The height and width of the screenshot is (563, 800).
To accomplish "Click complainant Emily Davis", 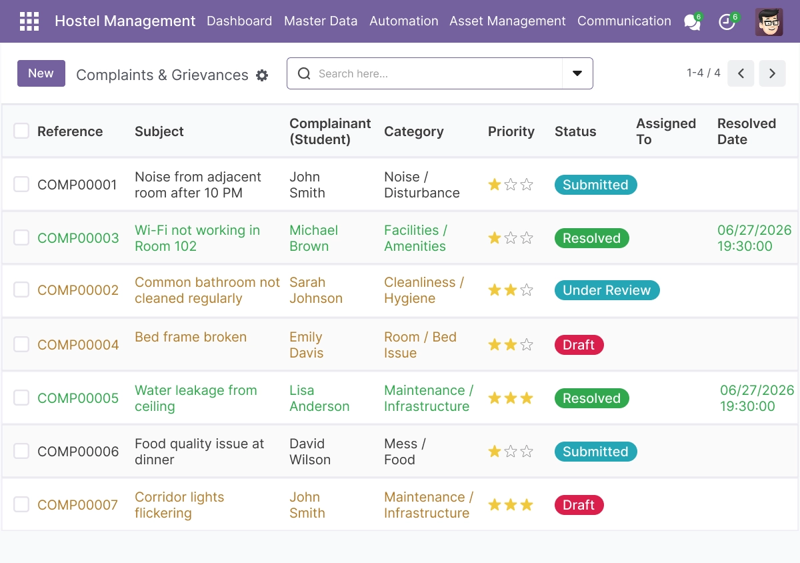I will click(306, 345).
